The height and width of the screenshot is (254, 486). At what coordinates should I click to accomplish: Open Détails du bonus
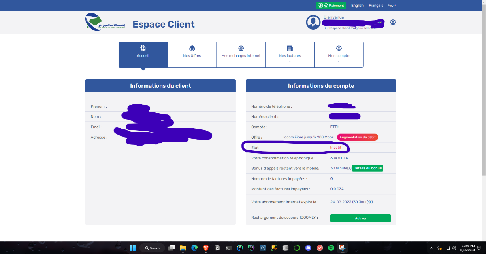coord(367,168)
